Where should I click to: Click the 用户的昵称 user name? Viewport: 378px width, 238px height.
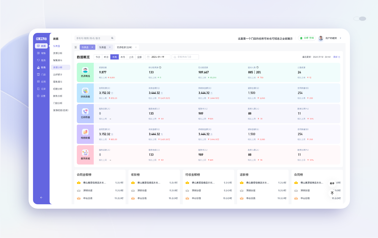[x=331, y=38]
